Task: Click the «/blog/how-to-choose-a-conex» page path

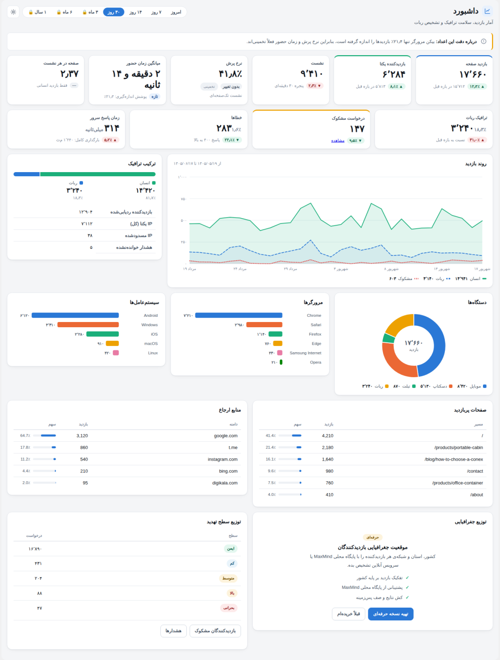Action: (x=454, y=459)
